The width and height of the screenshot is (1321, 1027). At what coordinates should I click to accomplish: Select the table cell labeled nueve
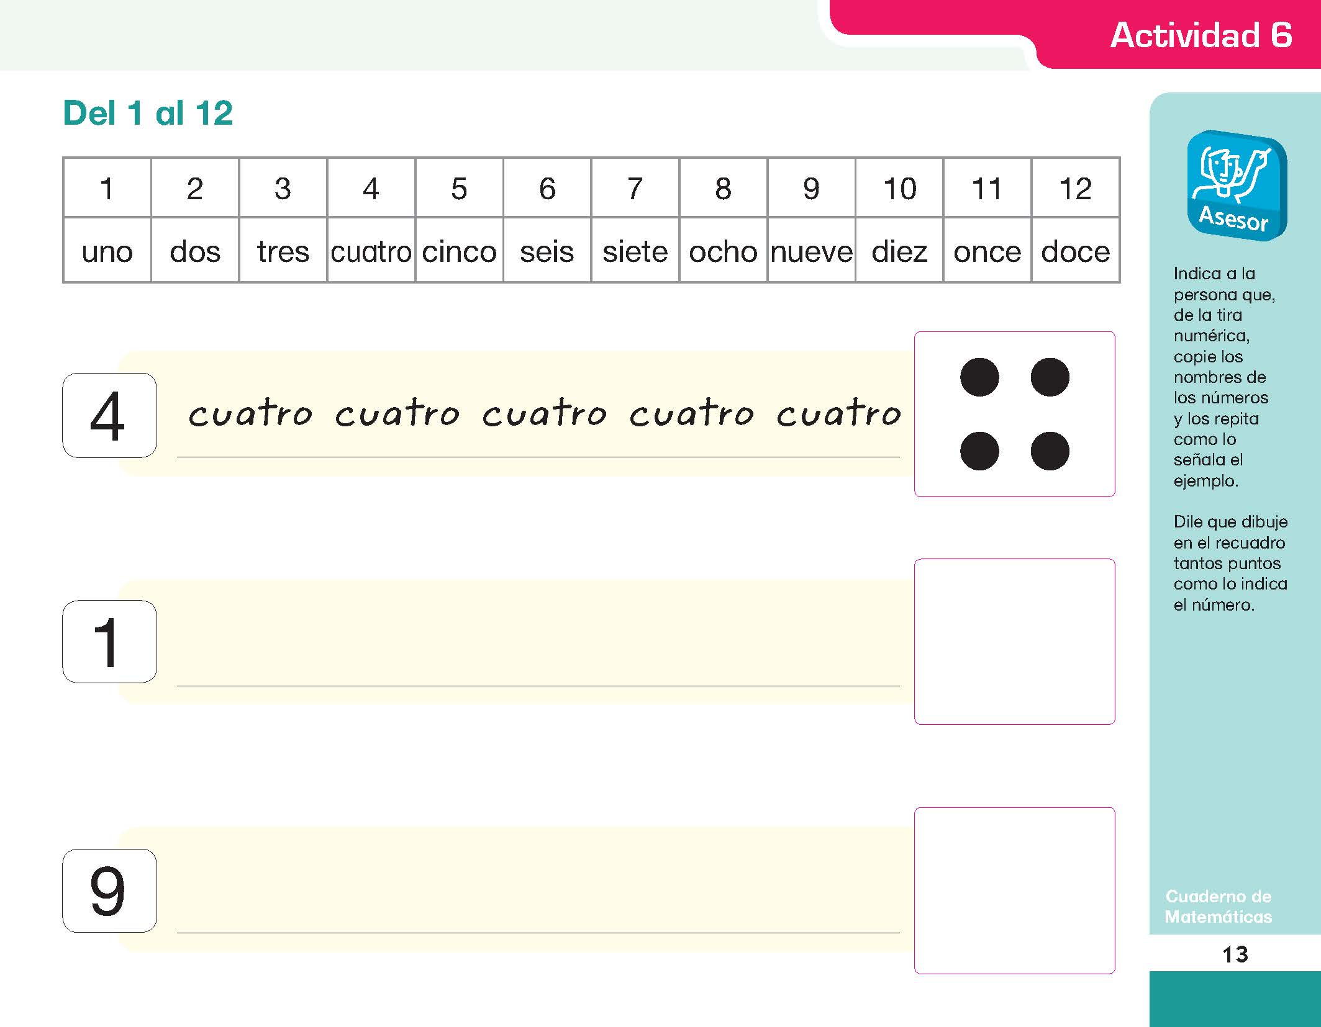[811, 251]
